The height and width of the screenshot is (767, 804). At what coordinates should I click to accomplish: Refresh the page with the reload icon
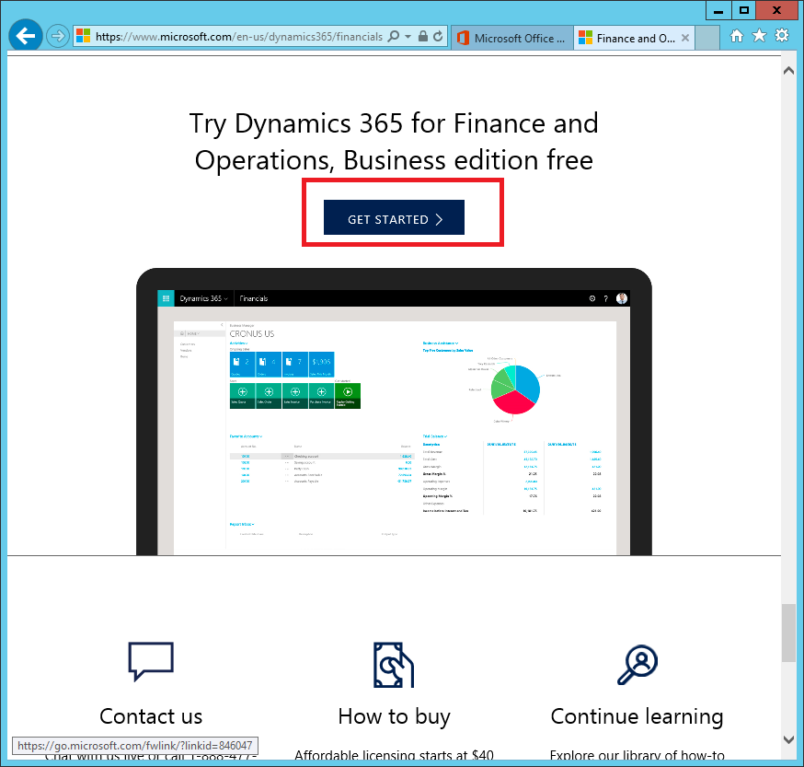coord(438,37)
